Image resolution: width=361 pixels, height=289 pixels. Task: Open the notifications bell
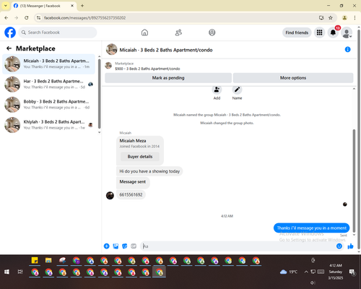click(x=333, y=33)
